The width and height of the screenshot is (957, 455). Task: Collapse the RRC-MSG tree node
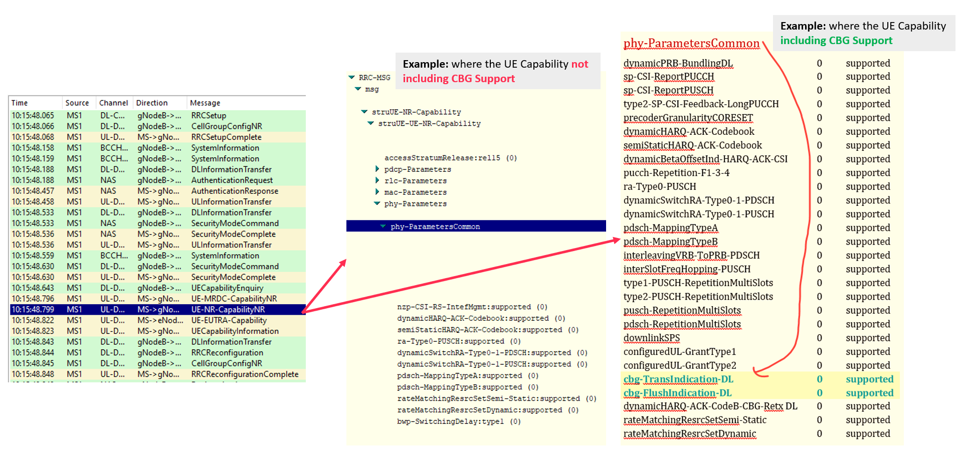(351, 78)
